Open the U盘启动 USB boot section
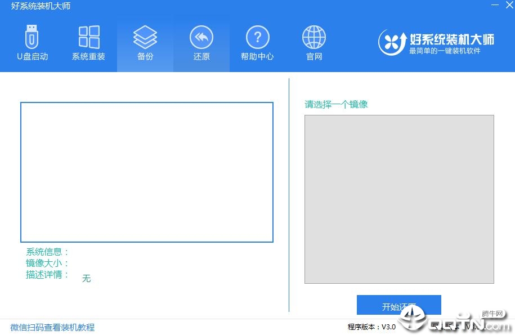Viewport: 515px width, 335px height. click(x=32, y=43)
